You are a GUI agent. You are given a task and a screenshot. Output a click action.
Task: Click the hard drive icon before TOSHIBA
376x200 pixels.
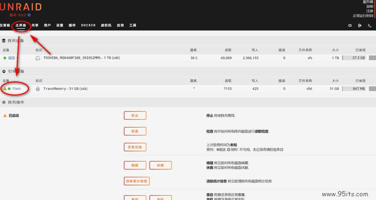pyautogui.click(x=38, y=58)
